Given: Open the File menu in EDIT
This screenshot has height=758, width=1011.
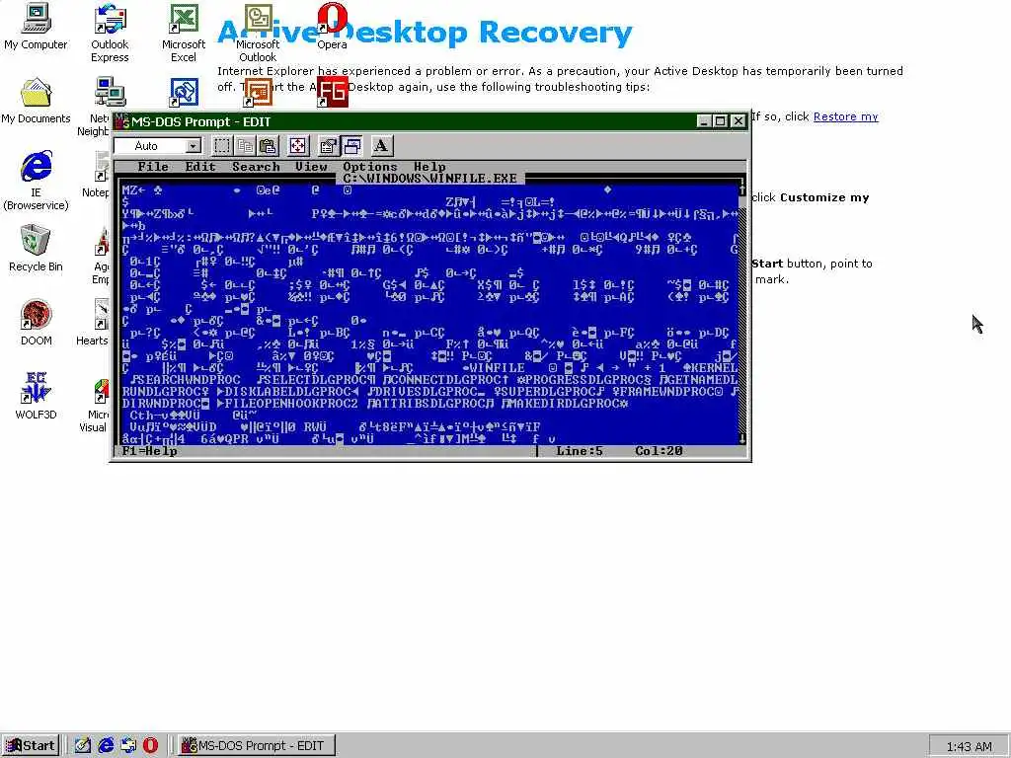Looking at the screenshot, I should coord(153,166).
